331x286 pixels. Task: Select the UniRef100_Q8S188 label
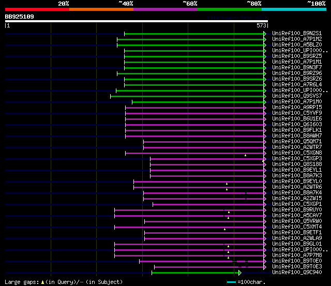click(x=297, y=164)
